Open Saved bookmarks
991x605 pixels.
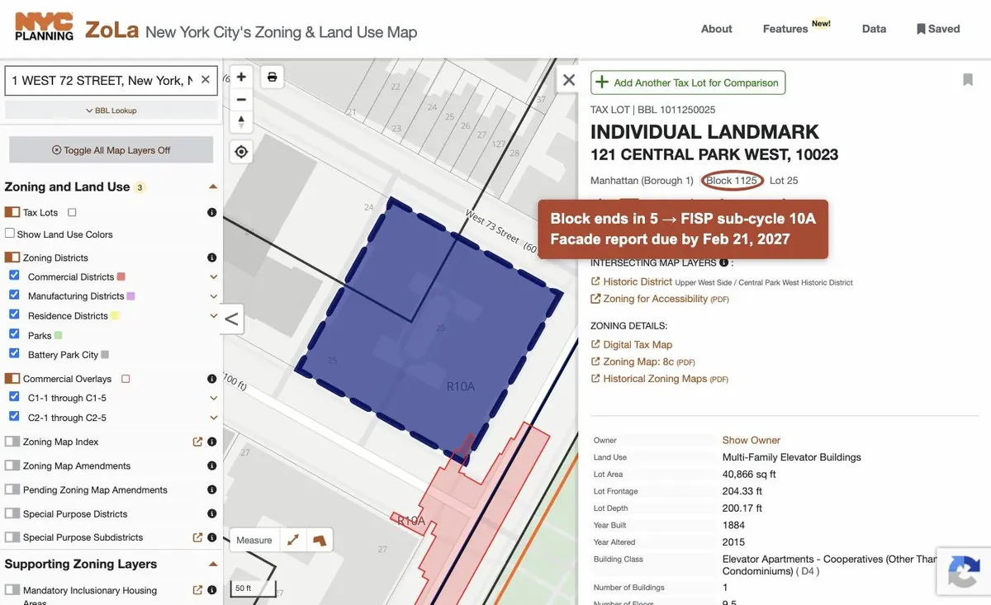tap(938, 28)
